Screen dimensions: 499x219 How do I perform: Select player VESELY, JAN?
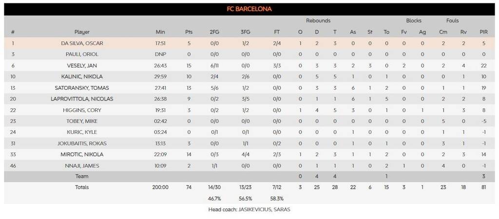click(82, 66)
